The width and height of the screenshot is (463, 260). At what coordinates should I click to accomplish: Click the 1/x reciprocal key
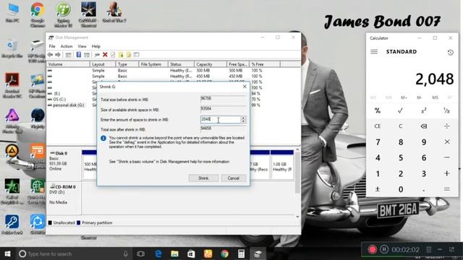446,110
